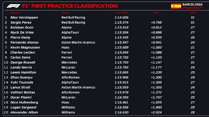Click the GAP column header

click(156, 13)
